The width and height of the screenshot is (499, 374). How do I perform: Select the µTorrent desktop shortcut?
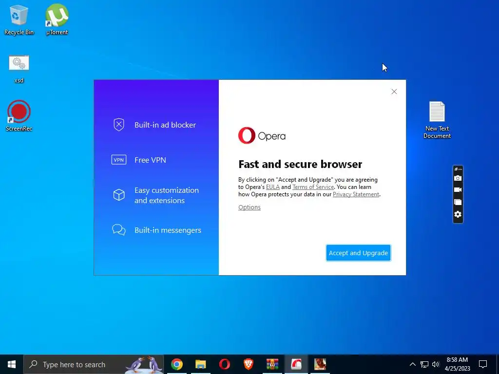click(57, 19)
